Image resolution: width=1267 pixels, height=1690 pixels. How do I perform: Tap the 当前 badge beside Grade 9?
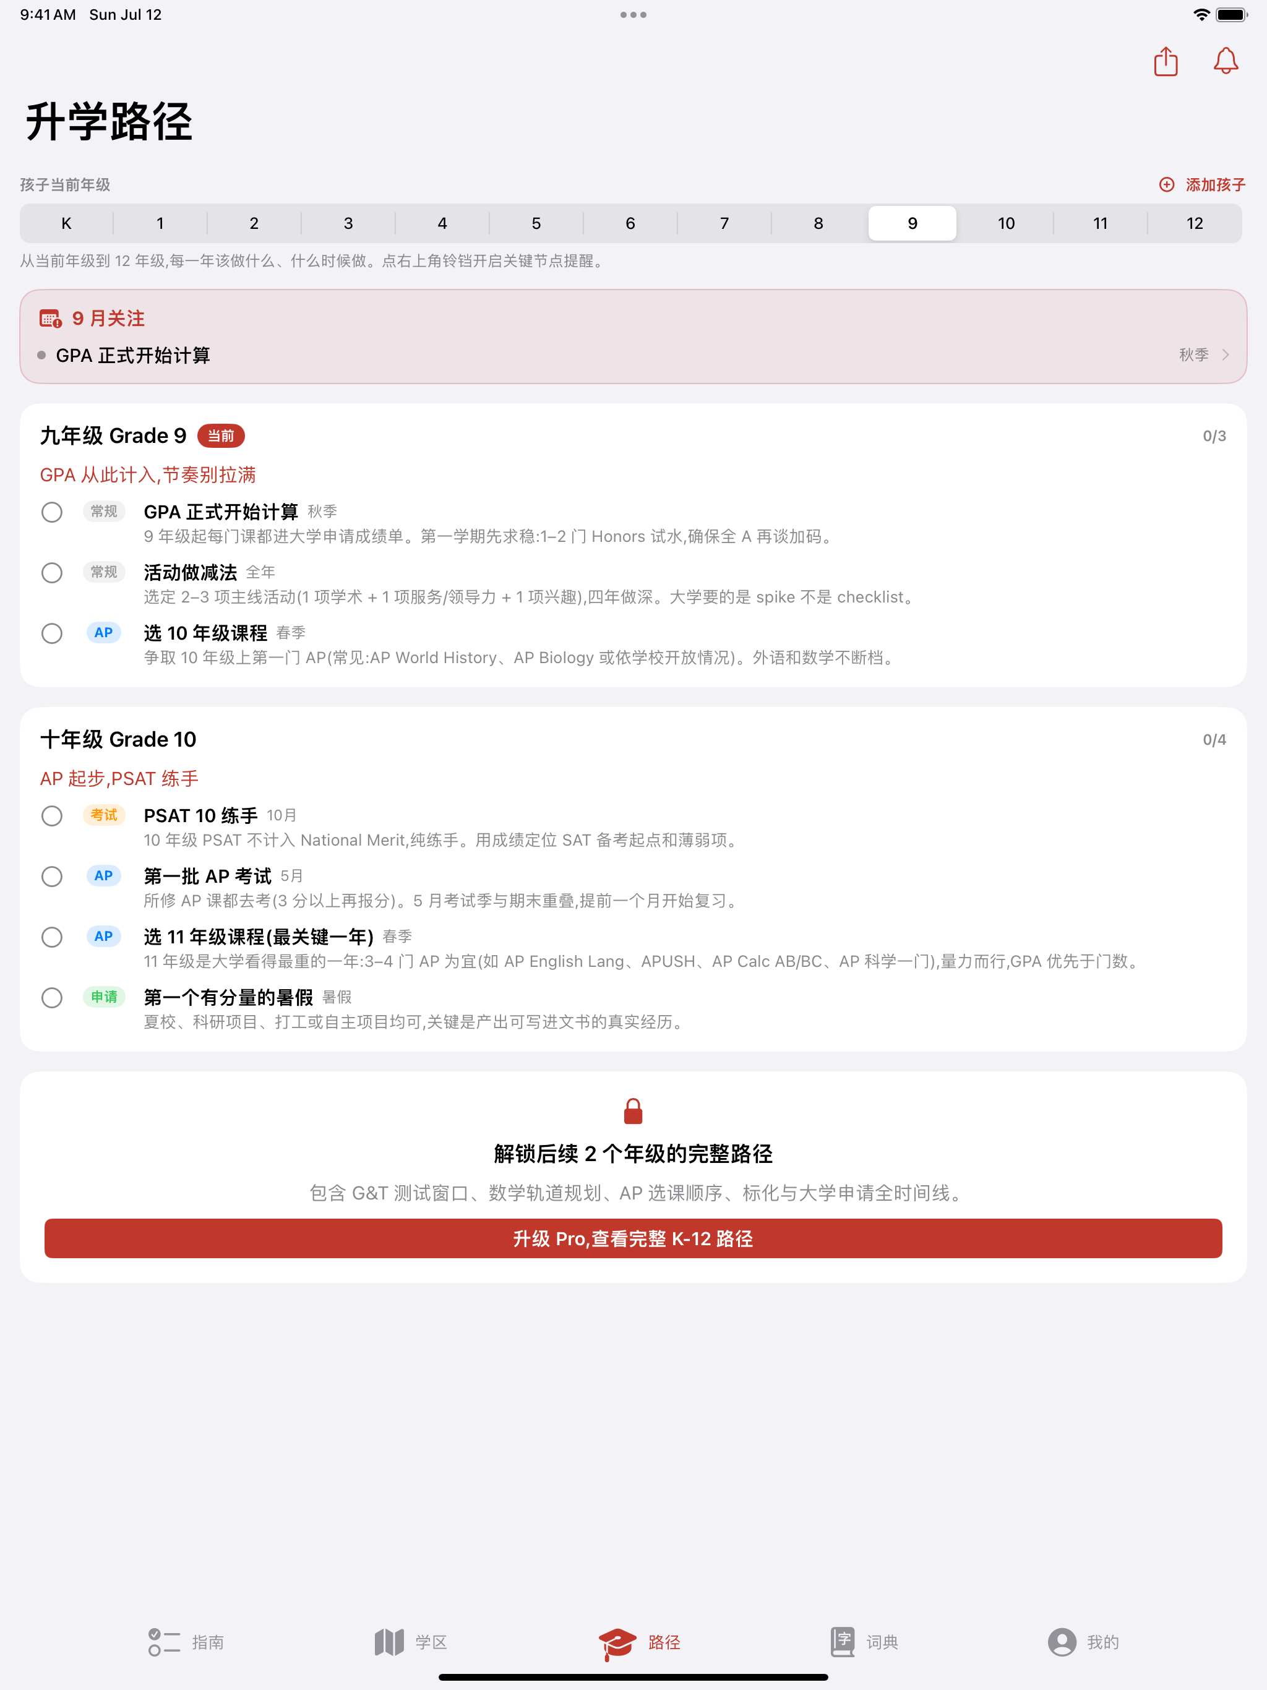click(221, 435)
